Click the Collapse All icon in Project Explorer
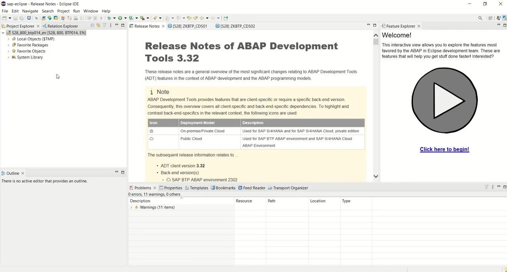This screenshot has height=272, width=507. (x=93, y=26)
